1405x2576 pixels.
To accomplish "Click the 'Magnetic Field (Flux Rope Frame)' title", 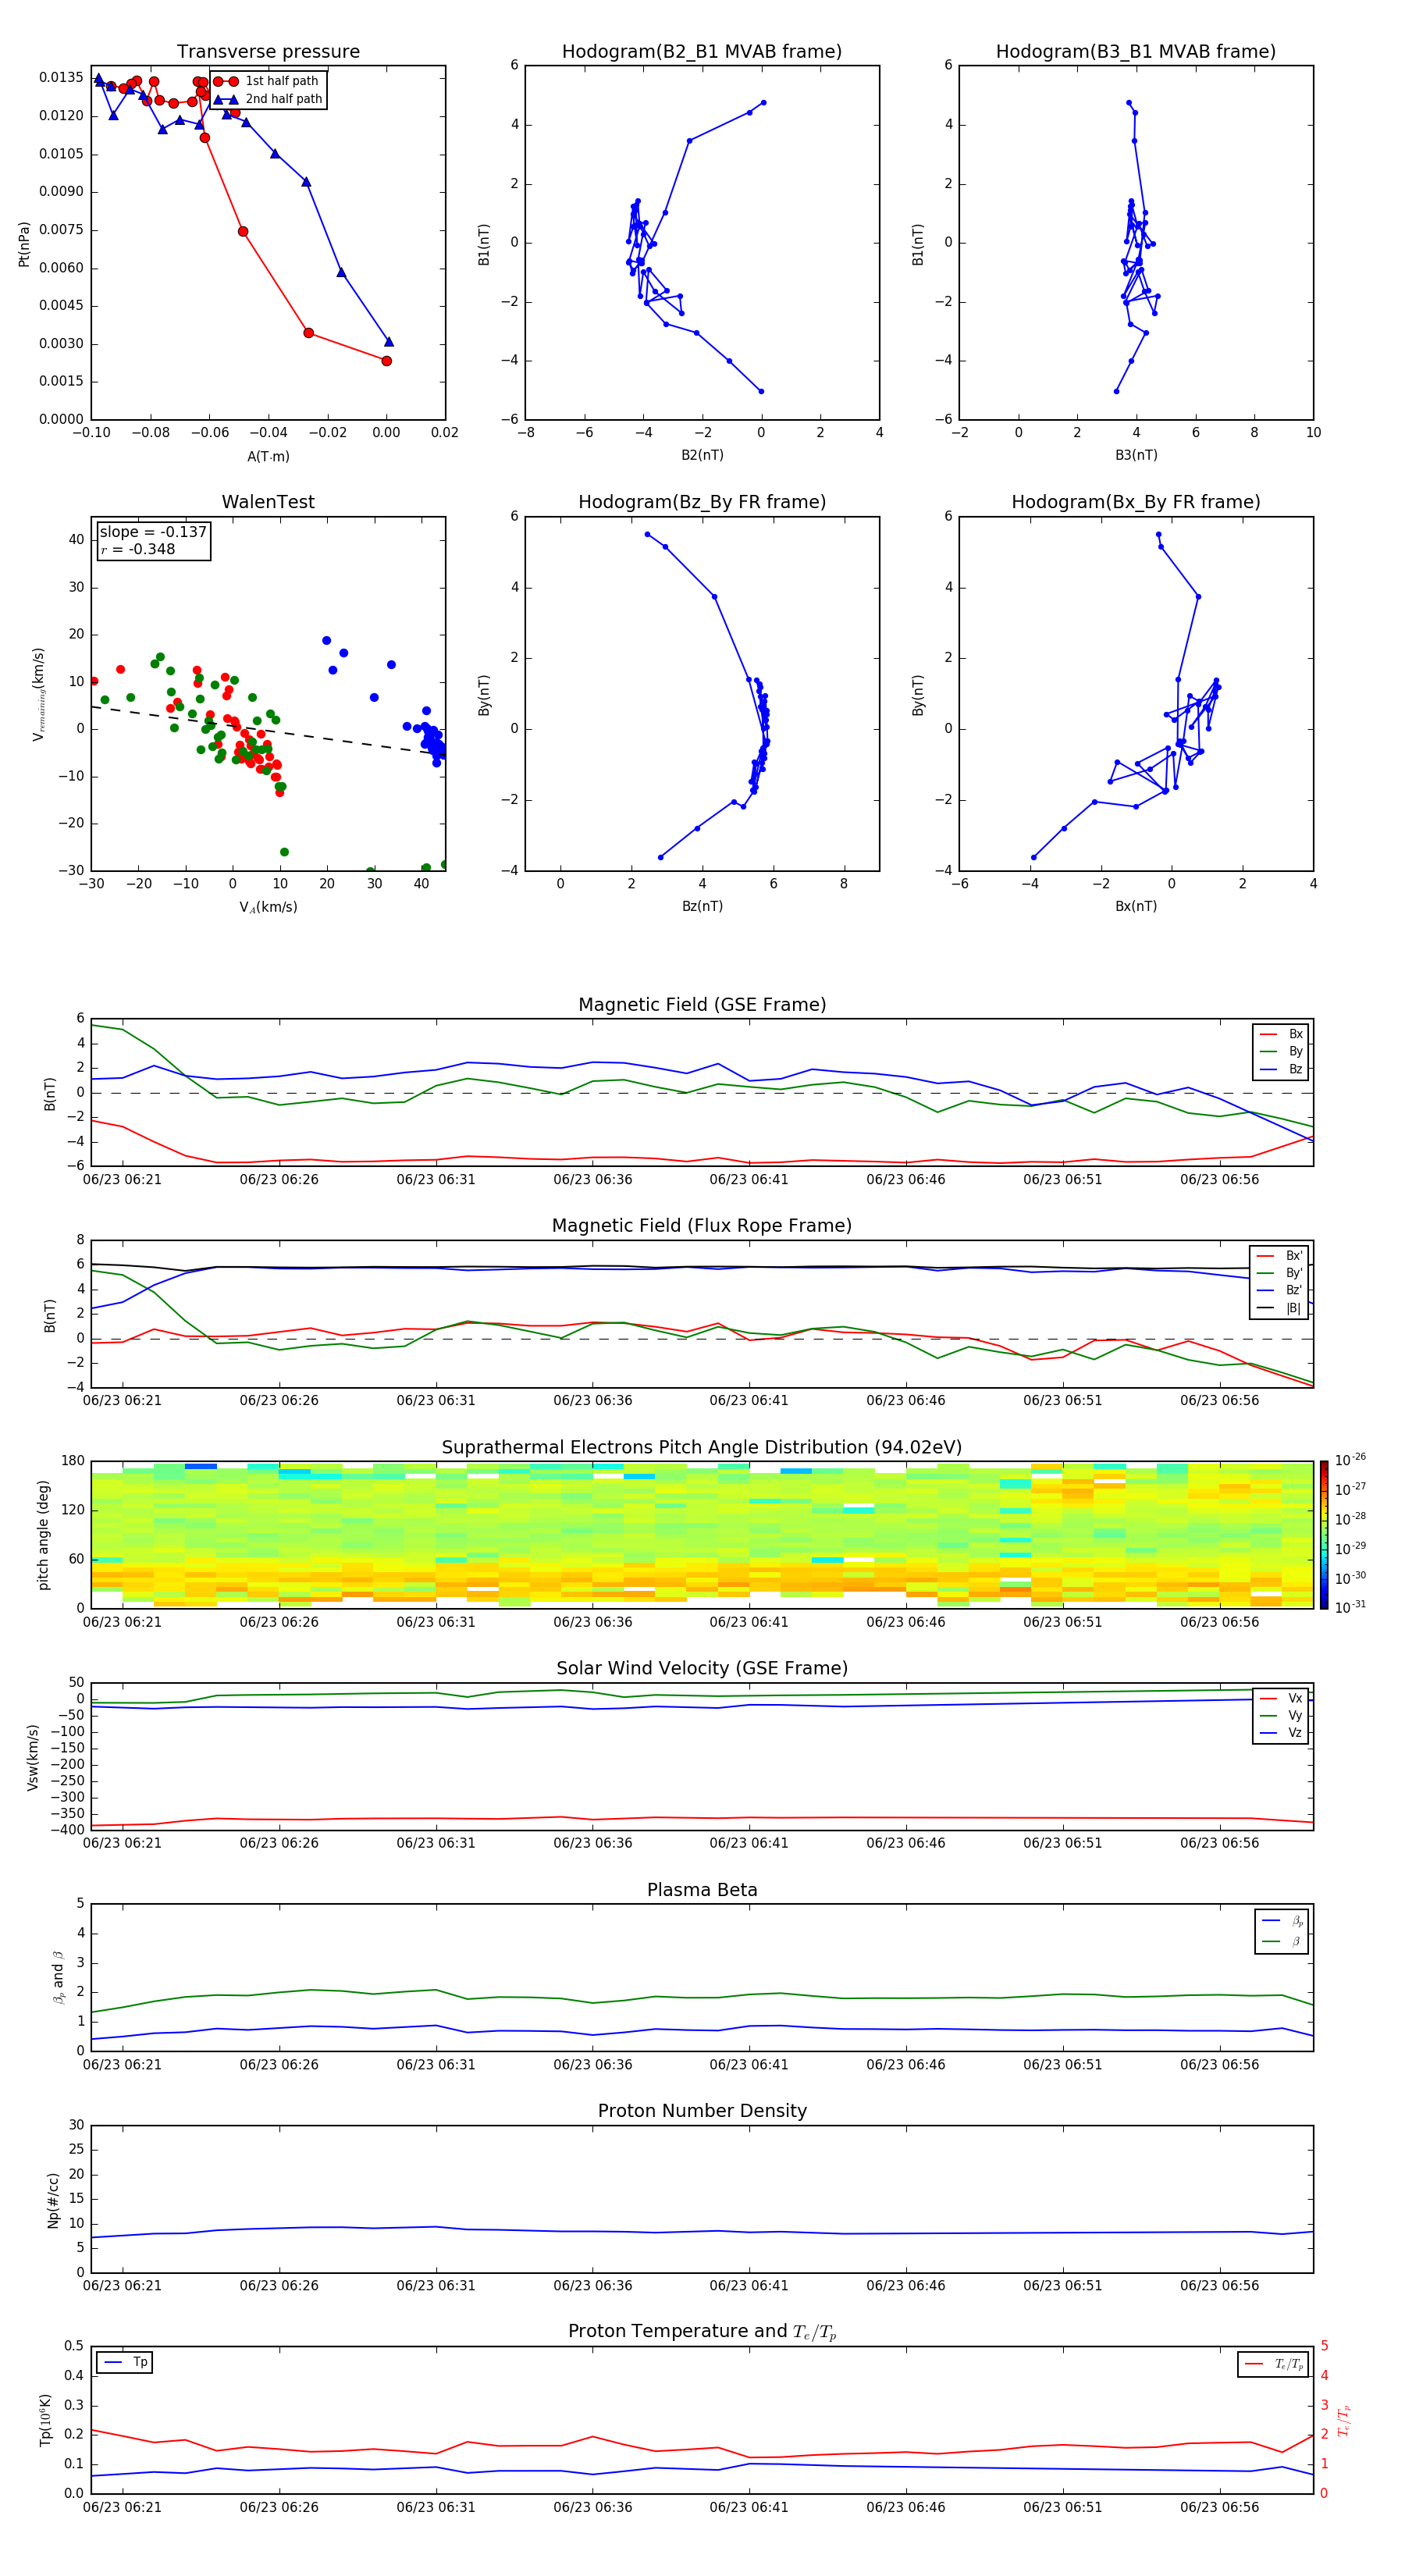I will tap(702, 1226).
